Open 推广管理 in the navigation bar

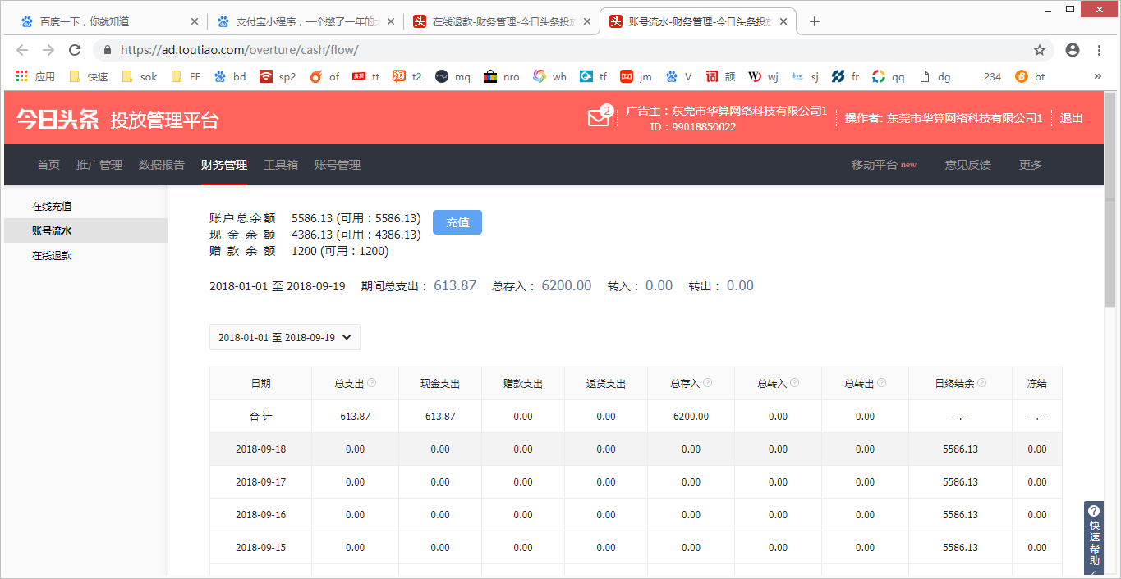pyautogui.click(x=99, y=165)
